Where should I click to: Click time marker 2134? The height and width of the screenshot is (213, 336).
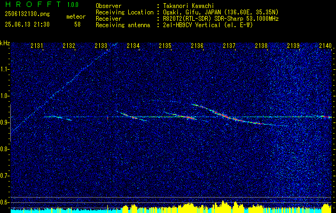(x=134, y=45)
